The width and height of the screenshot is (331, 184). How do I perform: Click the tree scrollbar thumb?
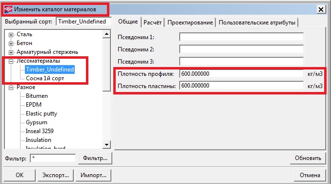tap(106, 65)
